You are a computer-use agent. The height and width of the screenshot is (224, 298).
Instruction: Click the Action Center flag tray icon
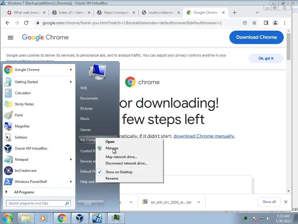click(255, 218)
